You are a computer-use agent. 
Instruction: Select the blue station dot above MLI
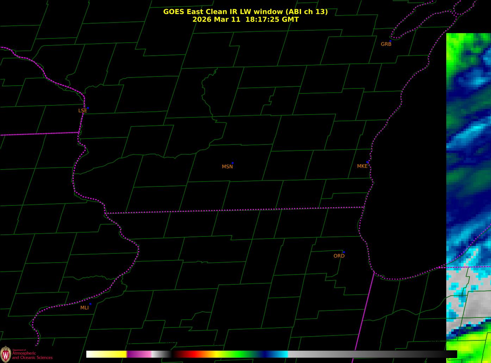click(x=90, y=304)
